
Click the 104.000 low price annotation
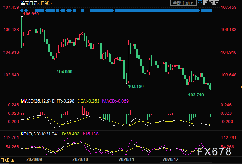64,72
